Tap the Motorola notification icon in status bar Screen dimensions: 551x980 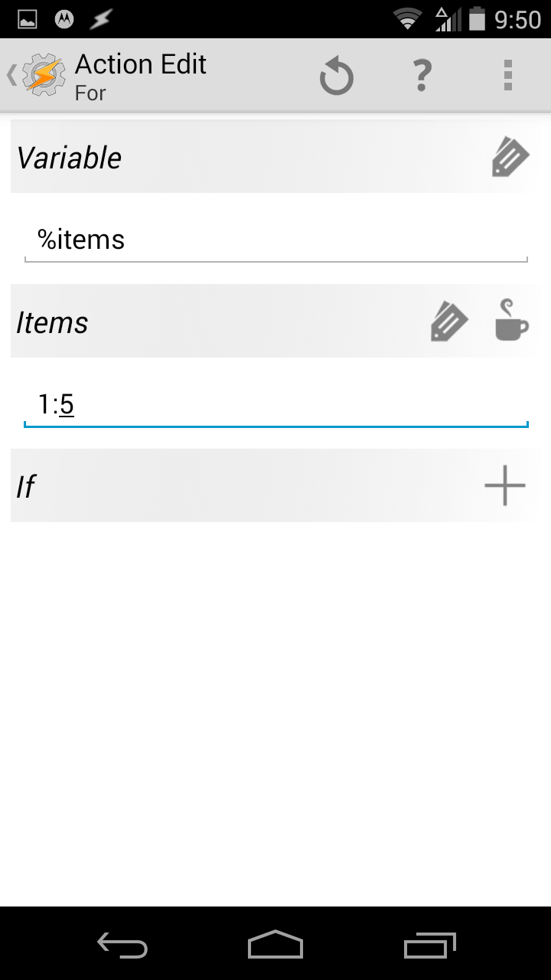64,20
